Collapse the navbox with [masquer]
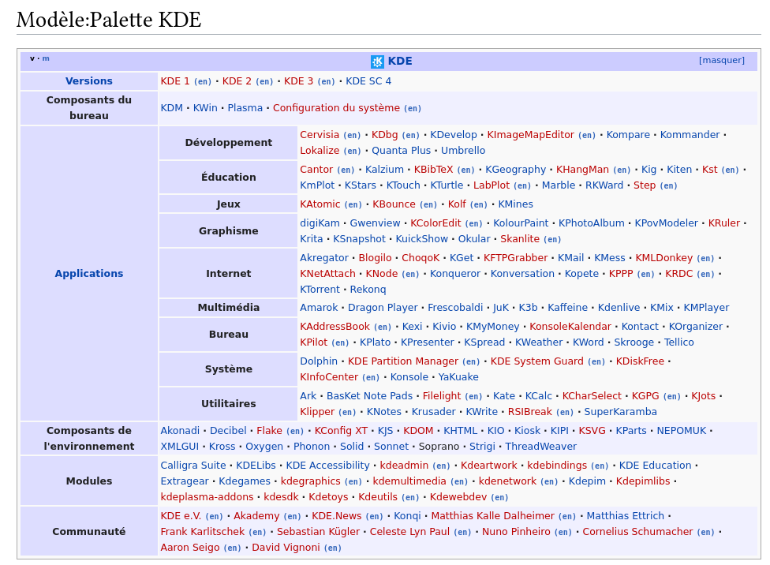Viewport: 770px width, 565px height. [721, 61]
